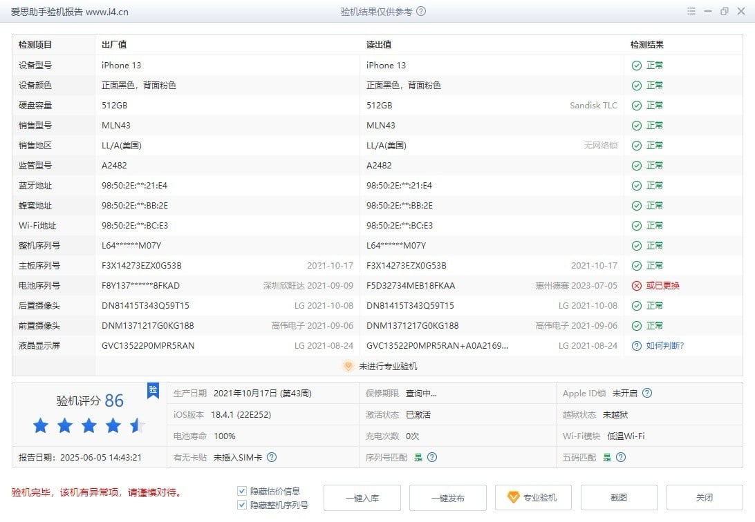755x522 pixels.
Task: Click the Sandisk TLC label
Action: pyautogui.click(x=594, y=105)
